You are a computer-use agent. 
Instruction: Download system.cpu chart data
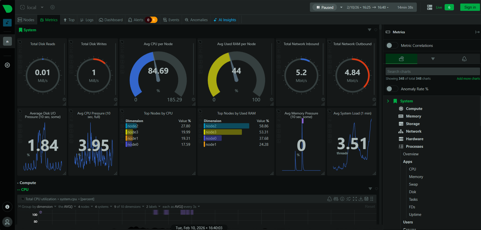[x=361, y=199]
